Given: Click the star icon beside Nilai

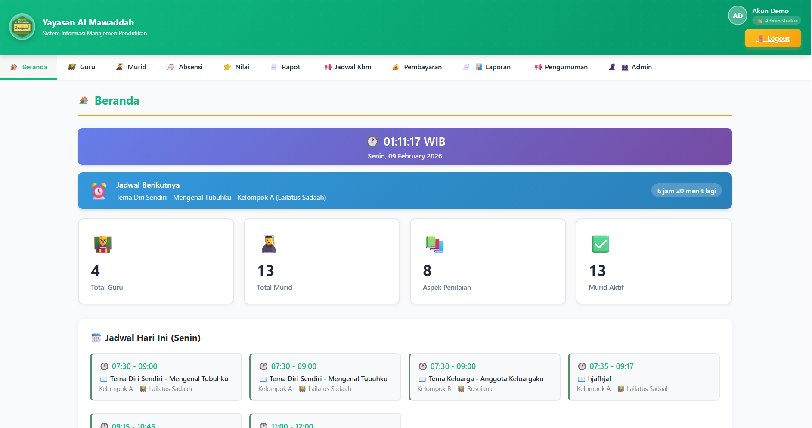Looking at the screenshot, I should tap(227, 67).
